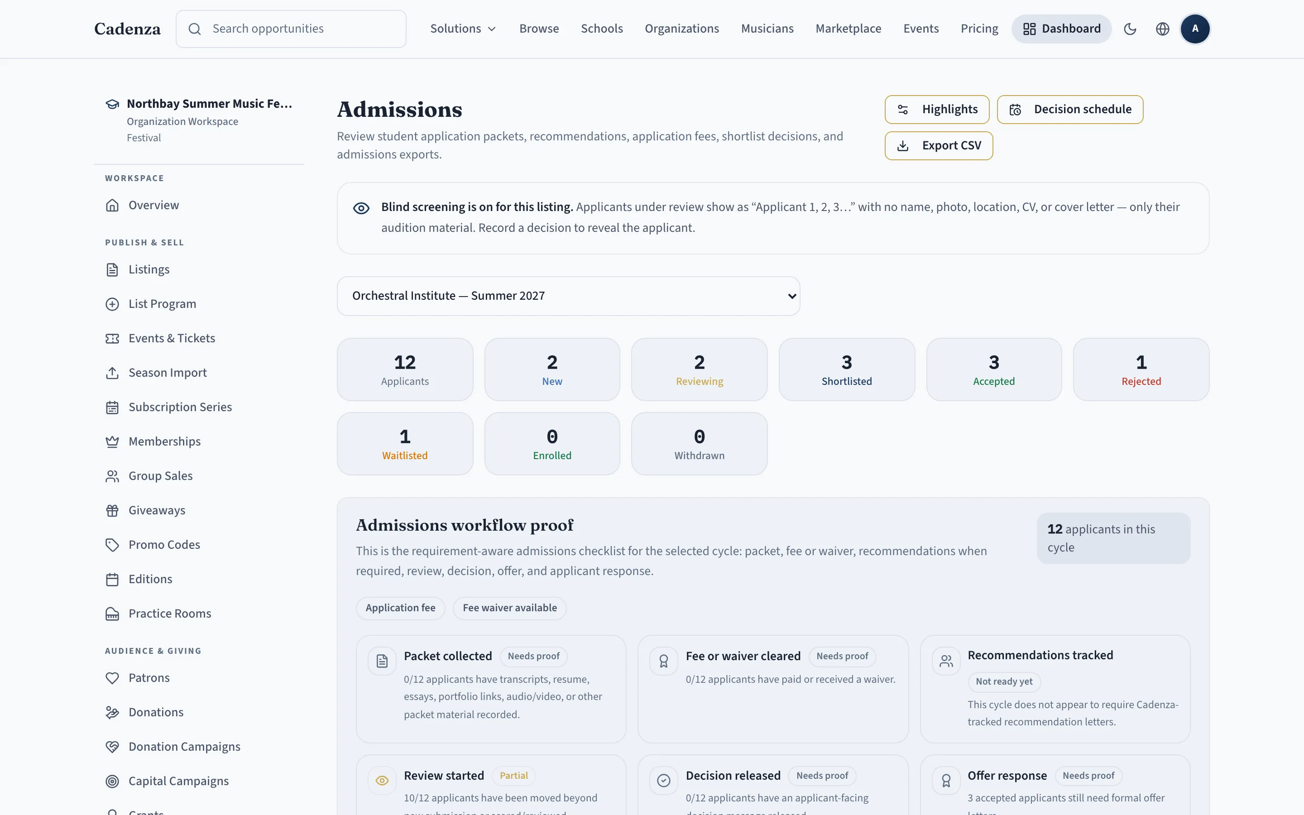The image size is (1304, 815).
Task: Click the Donations hand-coins icon
Action: pos(112,713)
